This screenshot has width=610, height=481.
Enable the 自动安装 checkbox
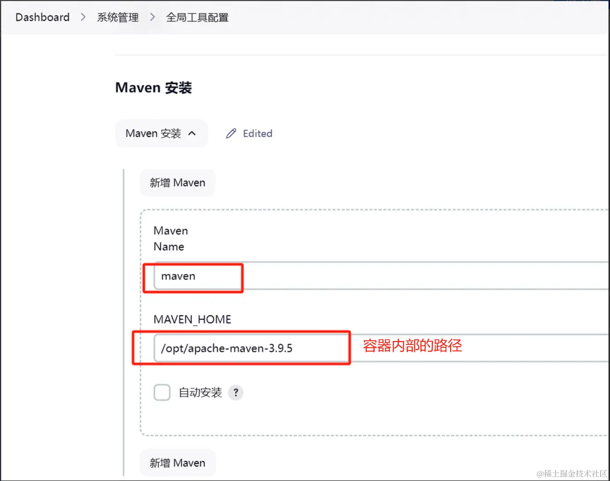[162, 392]
